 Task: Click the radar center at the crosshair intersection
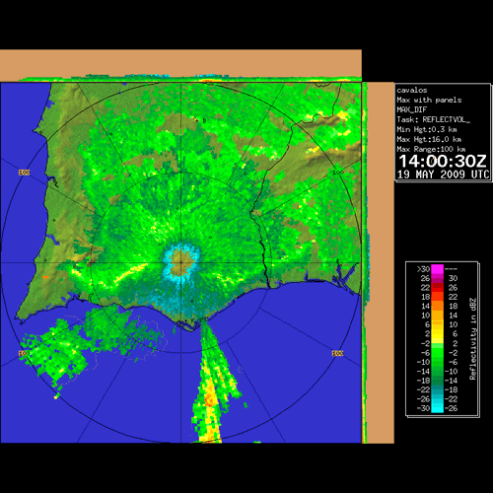click(x=181, y=262)
